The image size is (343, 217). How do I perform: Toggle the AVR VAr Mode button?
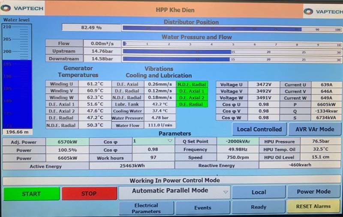(x=314, y=129)
